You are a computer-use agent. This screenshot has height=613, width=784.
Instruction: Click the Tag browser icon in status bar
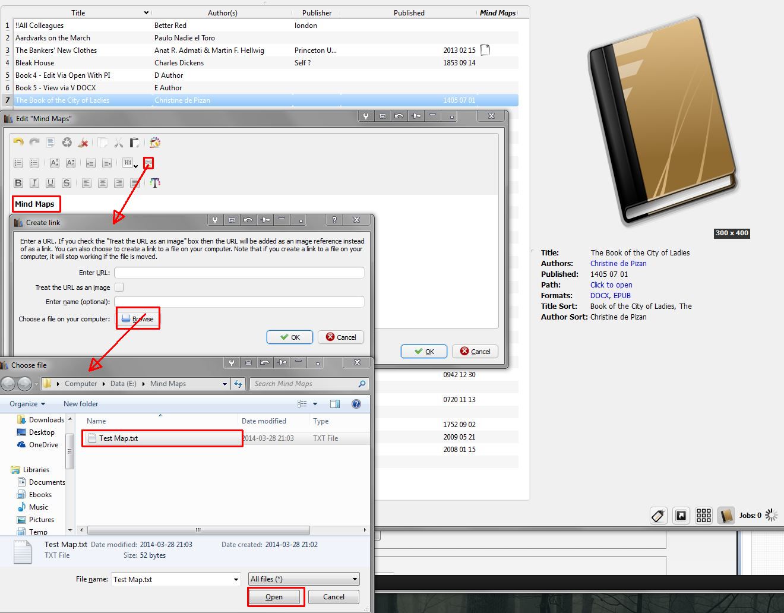[x=658, y=516]
